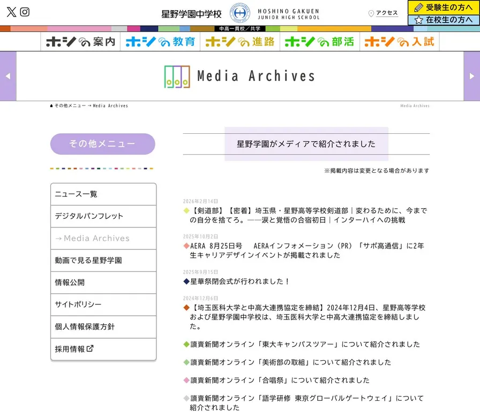Open 読売新聞 美術部の取組 article link
The image size is (480, 412).
point(290,362)
